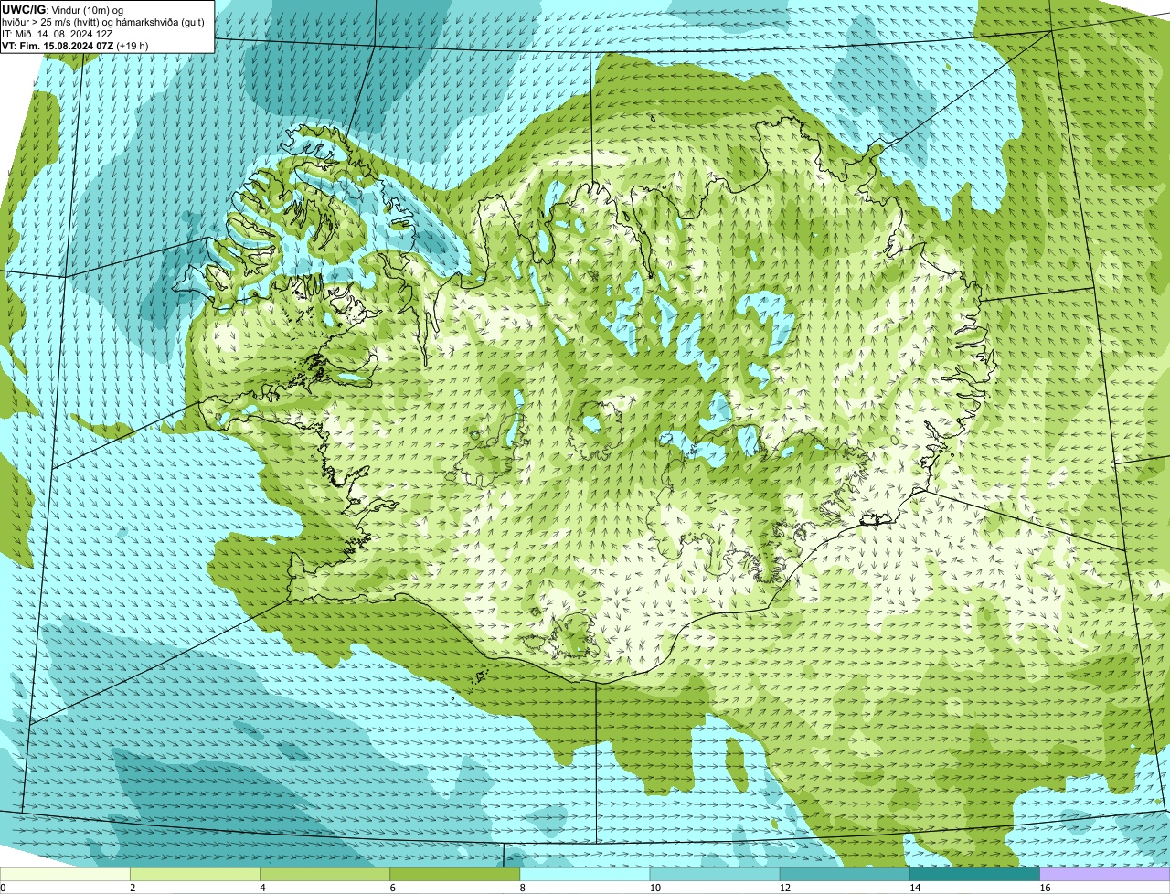This screenshot has height=894, width=1170.
Task: Click the dark teal 14–16 m/s legend segment
Action: (x=975, y=874)
